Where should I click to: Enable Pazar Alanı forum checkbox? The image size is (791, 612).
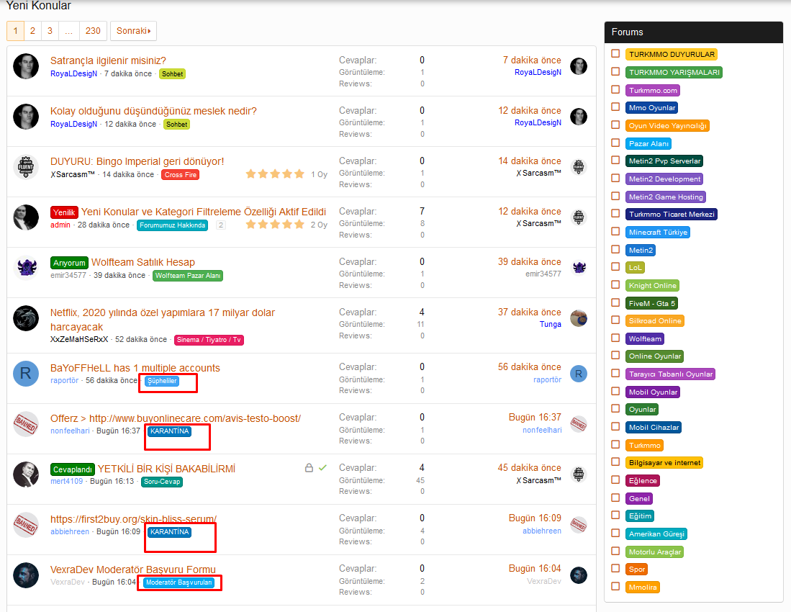[x=615, y=143]
